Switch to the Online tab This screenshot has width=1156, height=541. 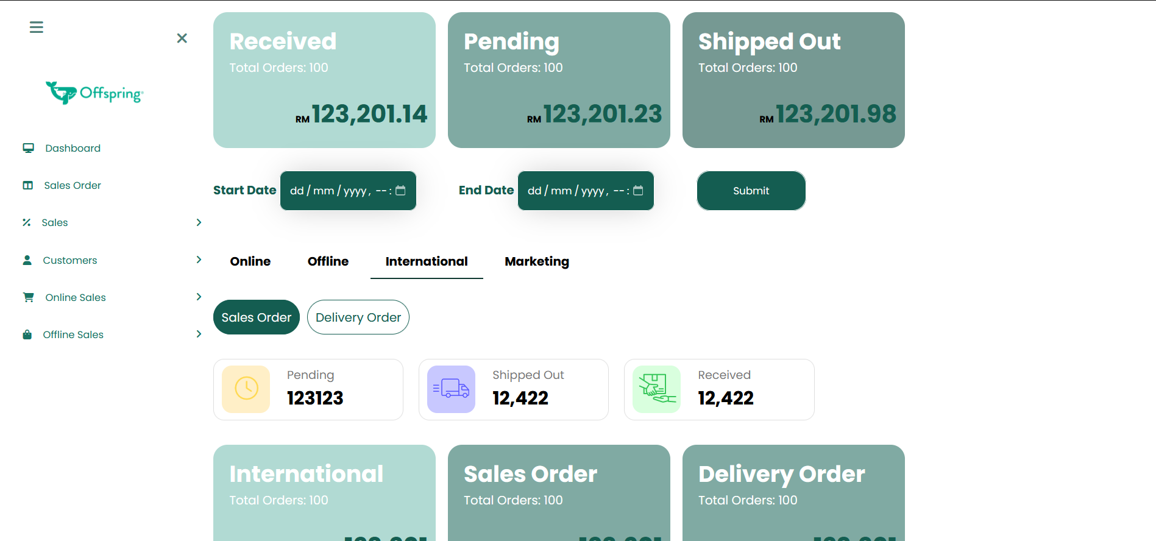coord(250,261)
